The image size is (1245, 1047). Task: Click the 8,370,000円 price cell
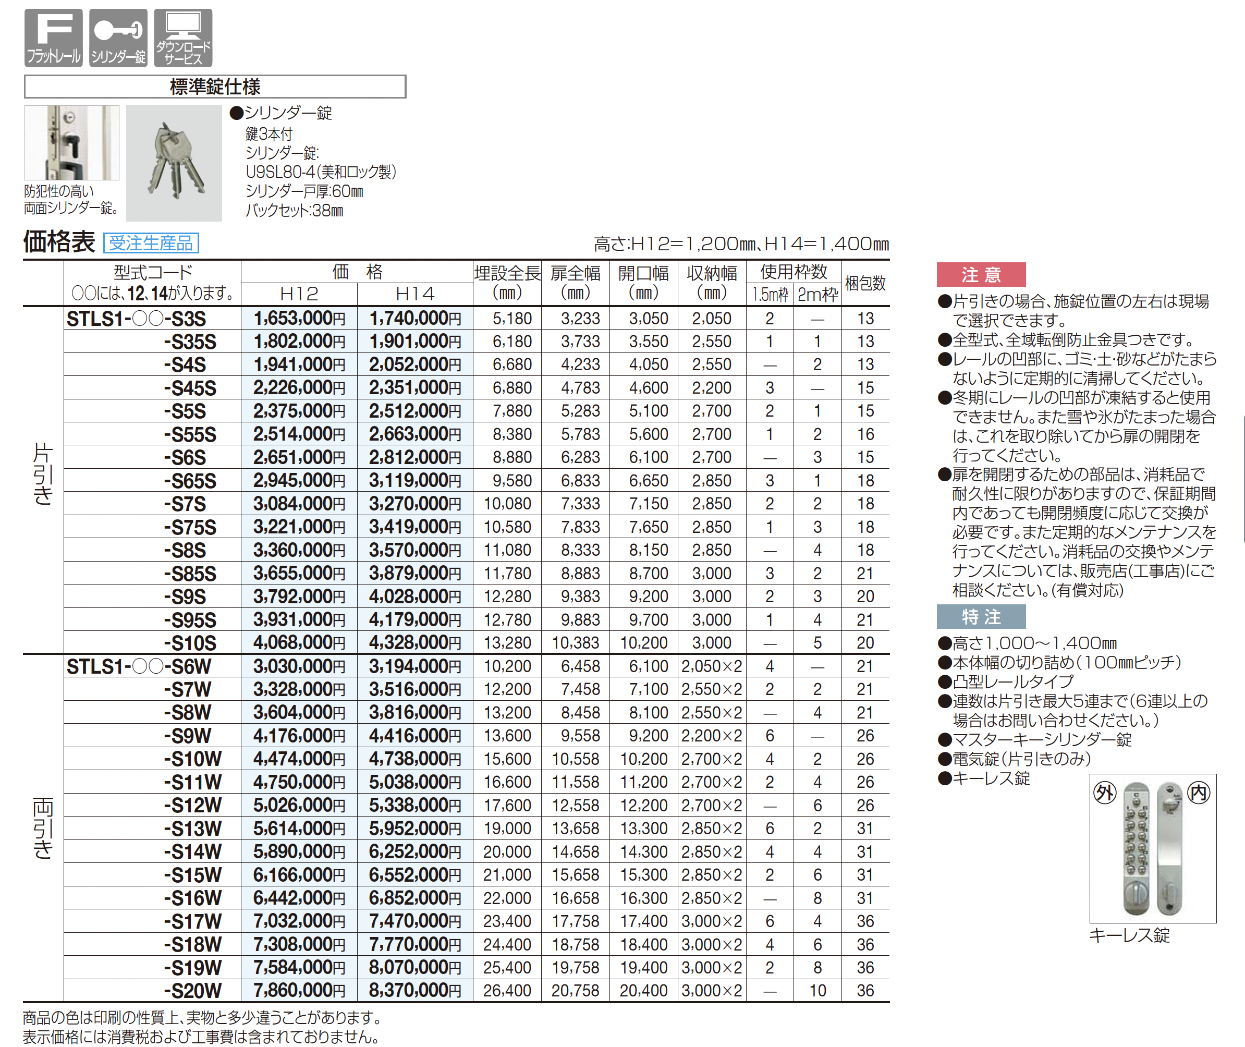click(x=415, y=991)
